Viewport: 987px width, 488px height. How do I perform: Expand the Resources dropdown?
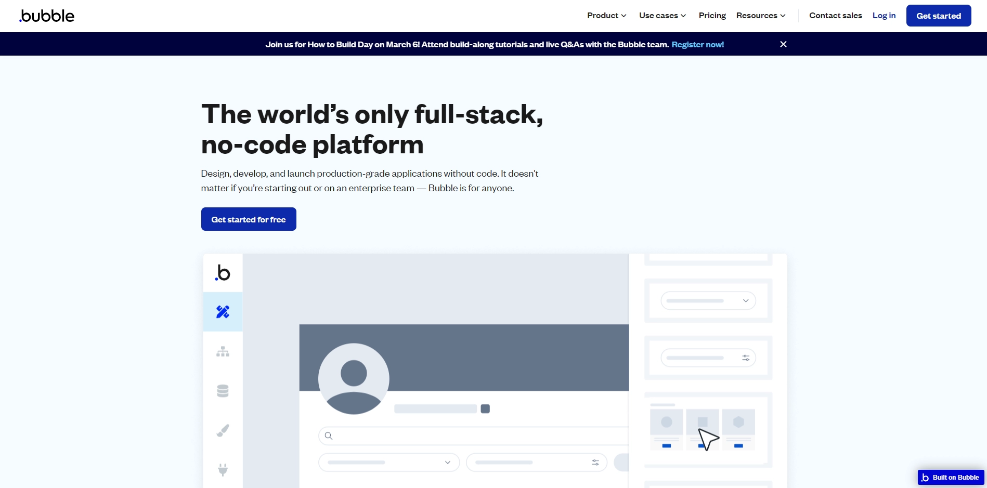[761, 16]
